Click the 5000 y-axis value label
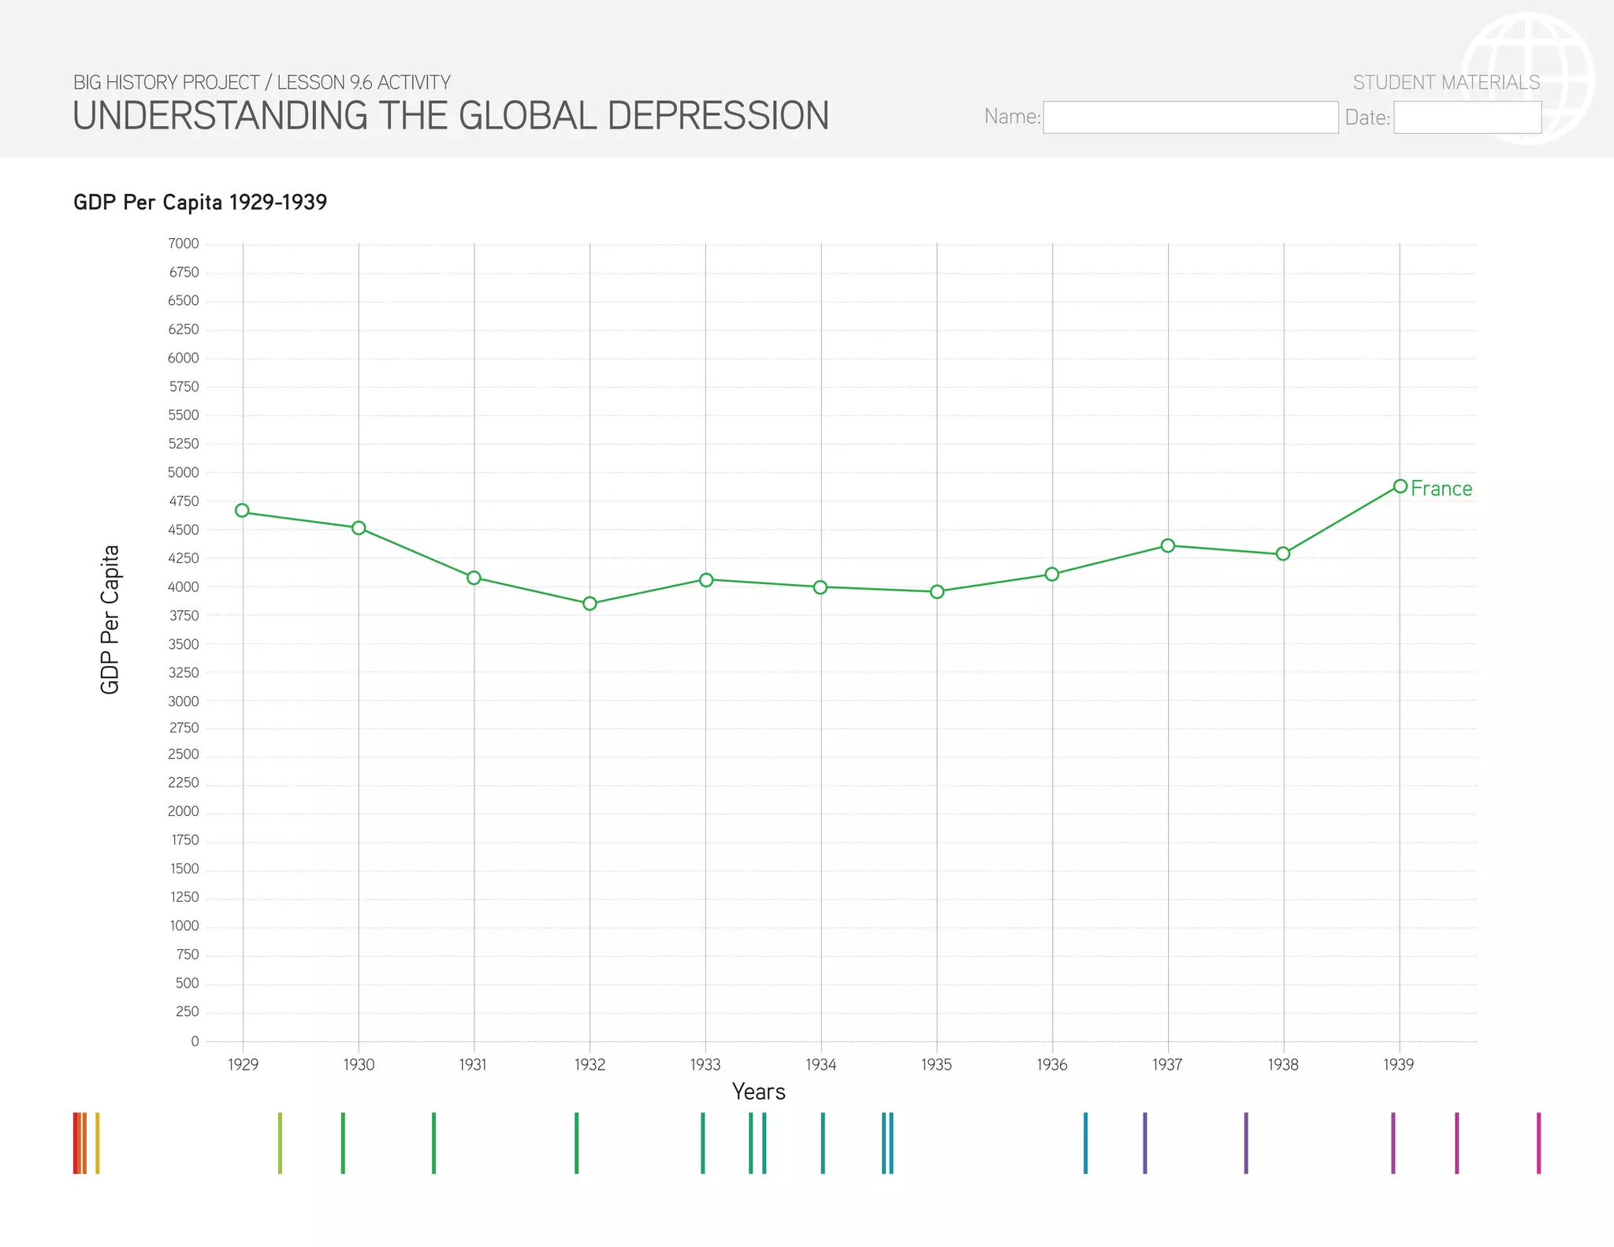 [184, 472]
